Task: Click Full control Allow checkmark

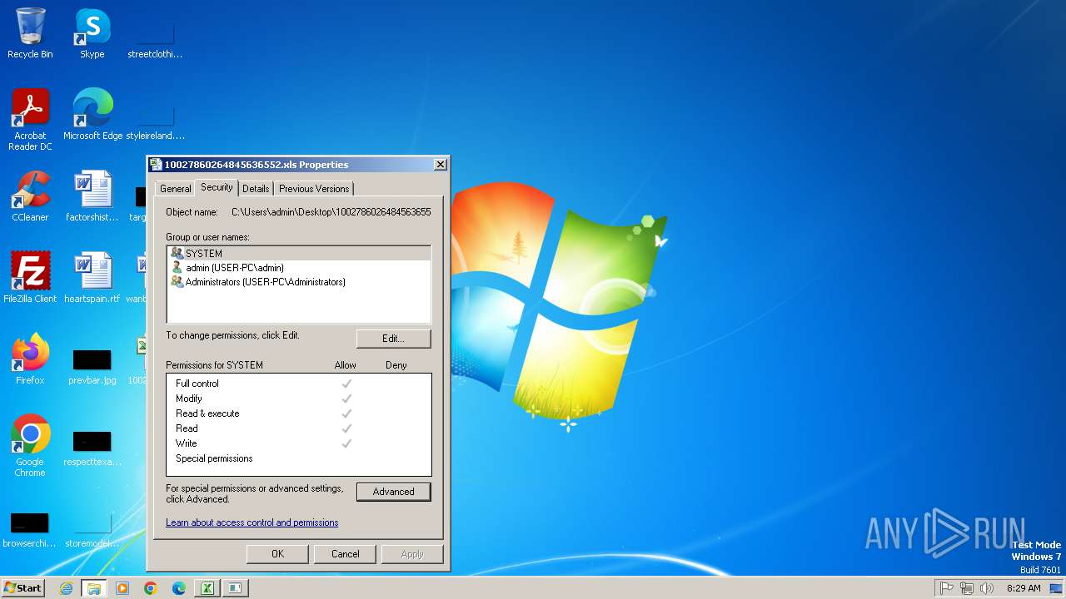Action: tap(346, 384)
